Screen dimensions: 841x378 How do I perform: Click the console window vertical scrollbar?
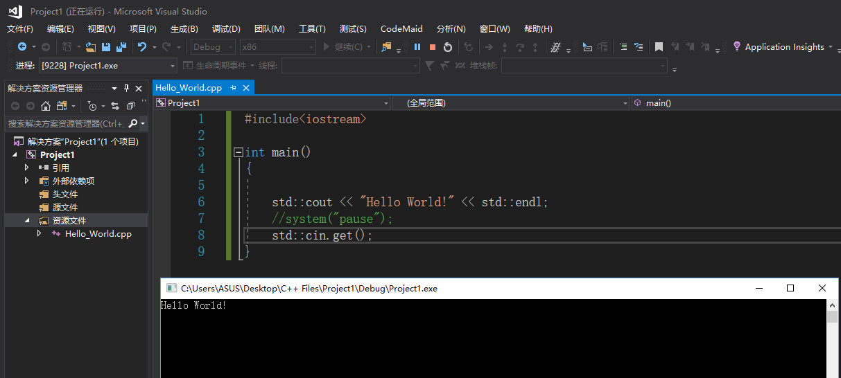pyautogui.click(x=832, y=339)
